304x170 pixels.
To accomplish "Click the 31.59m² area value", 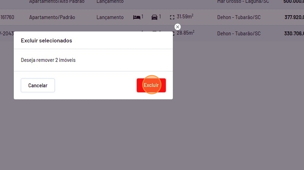I will point(185,17).
